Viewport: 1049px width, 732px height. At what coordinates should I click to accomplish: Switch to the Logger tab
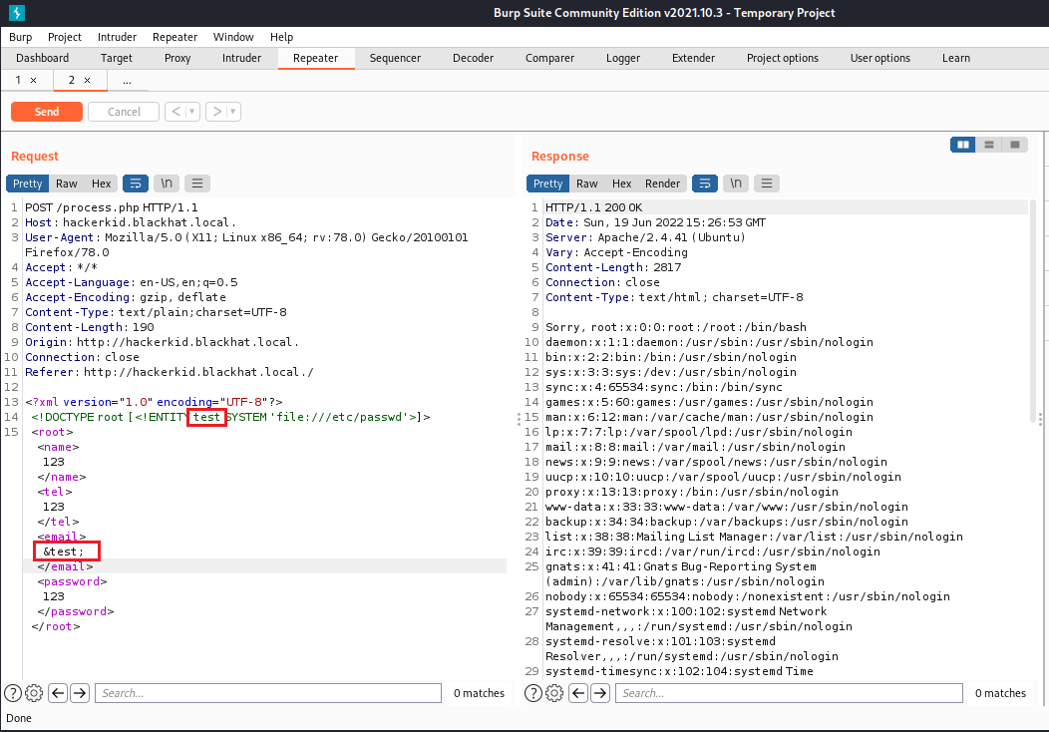click(623, 58)
